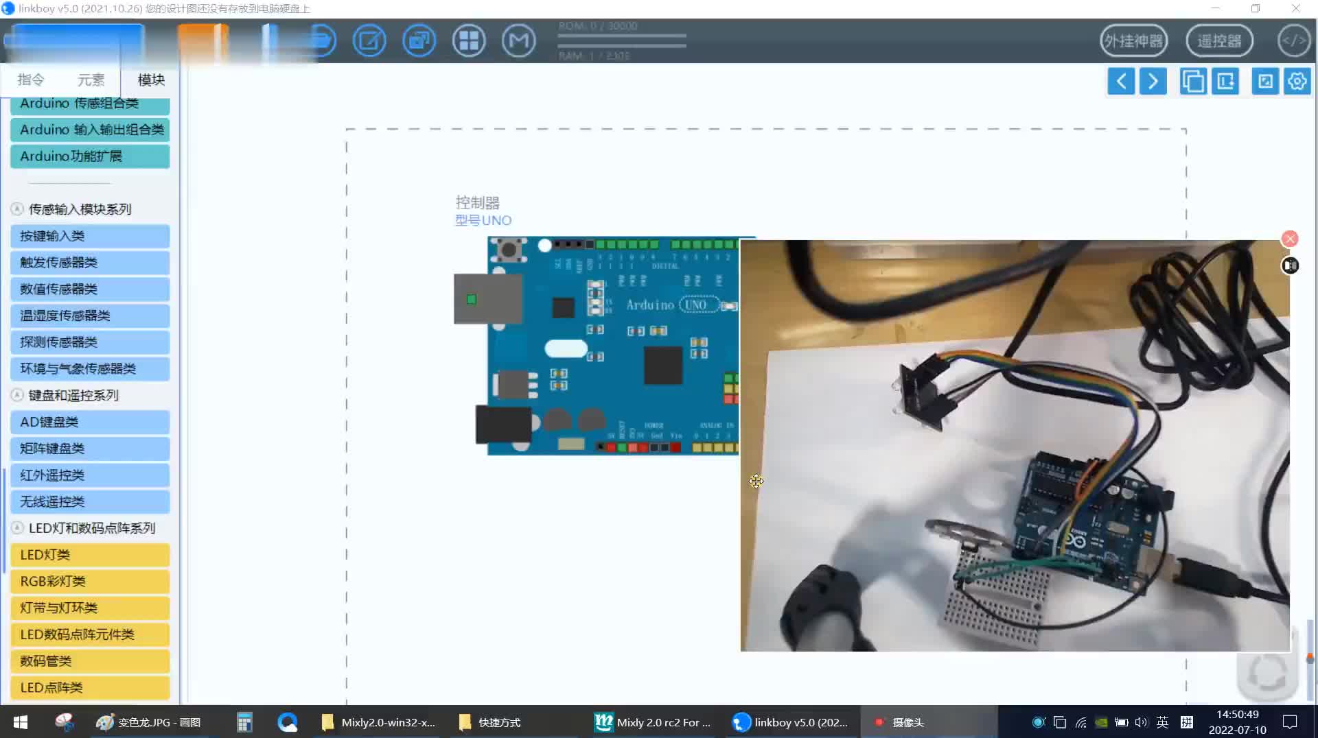Click the fit-to-screen icon
The width and height of the screenshot is (1318, 738).
[x=1265, y=81]
